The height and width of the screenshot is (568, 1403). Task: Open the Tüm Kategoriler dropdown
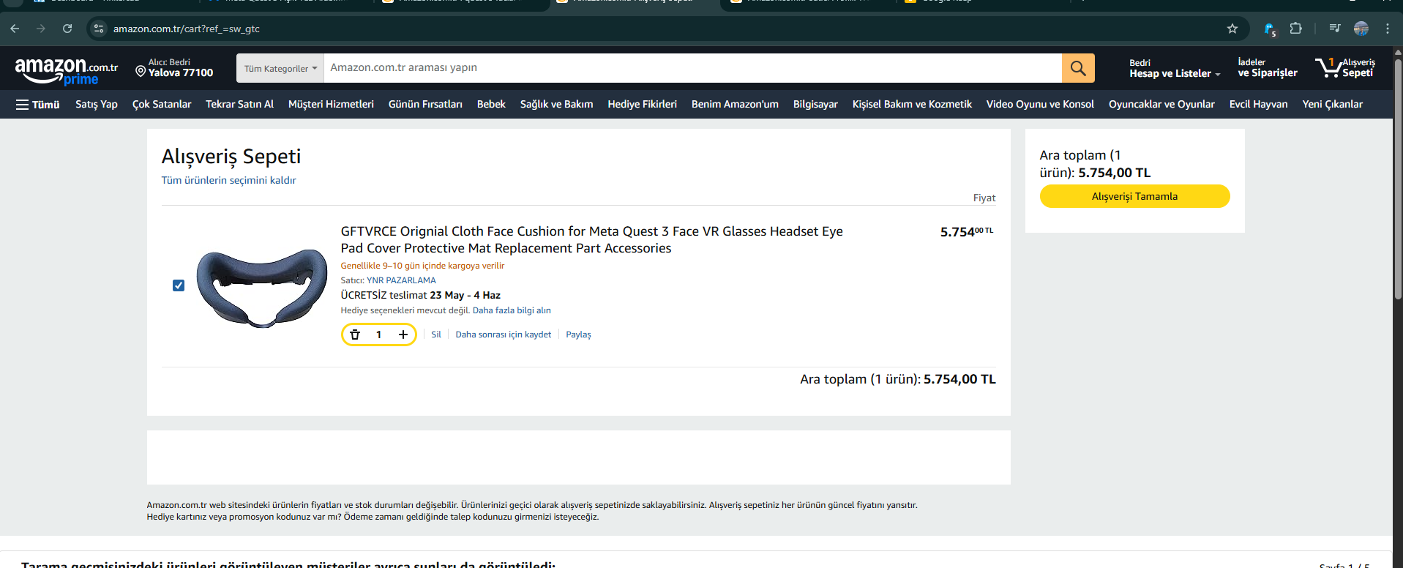(x=280, y=68)
